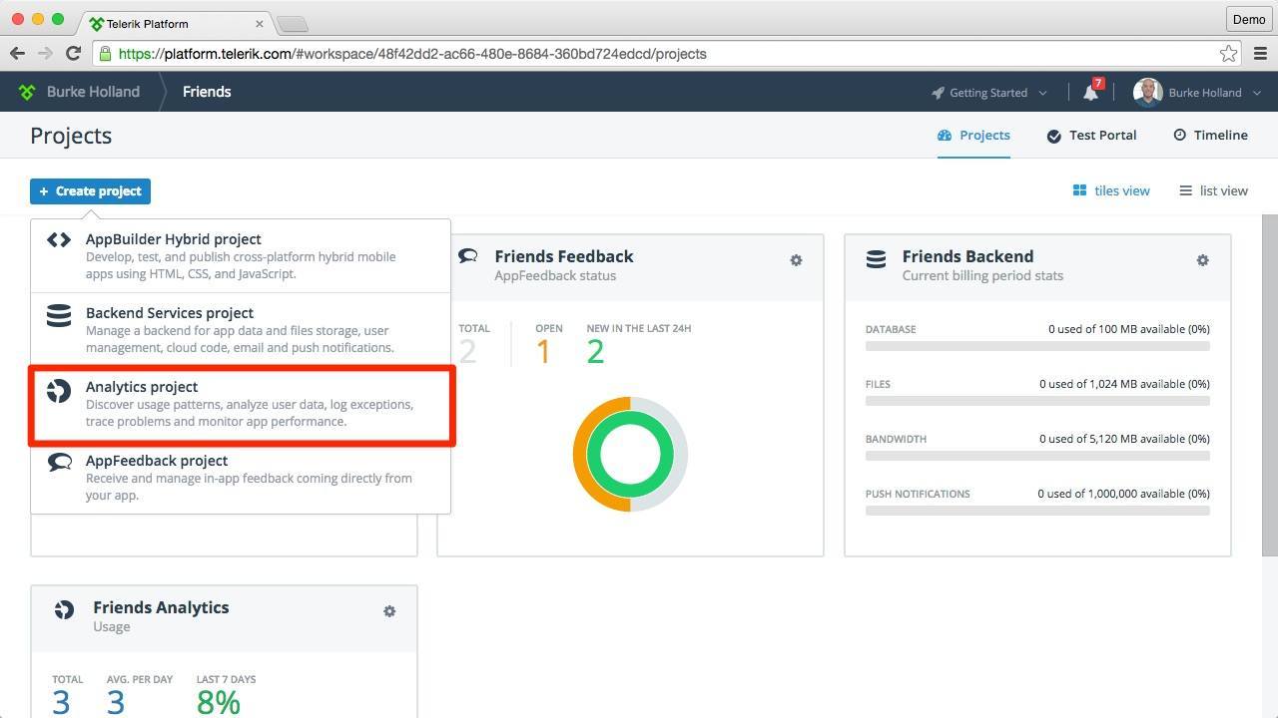Click the Friends Feedback card chat icon
This screenshot has height=718, width=1278.
[467, 256]
